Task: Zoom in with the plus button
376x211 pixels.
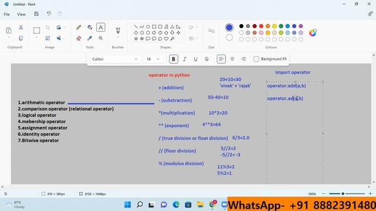Action: pos(370,194)
